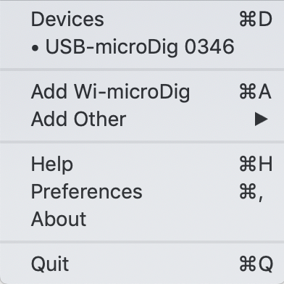Screen dimensions: 284x284
Task: Choose Add Wi-microDig
Action: (x=142, y=92)
